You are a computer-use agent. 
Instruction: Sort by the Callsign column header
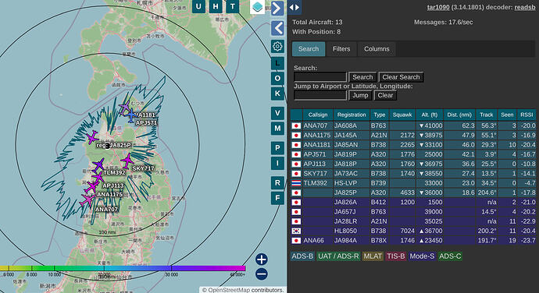click(318, 115)
